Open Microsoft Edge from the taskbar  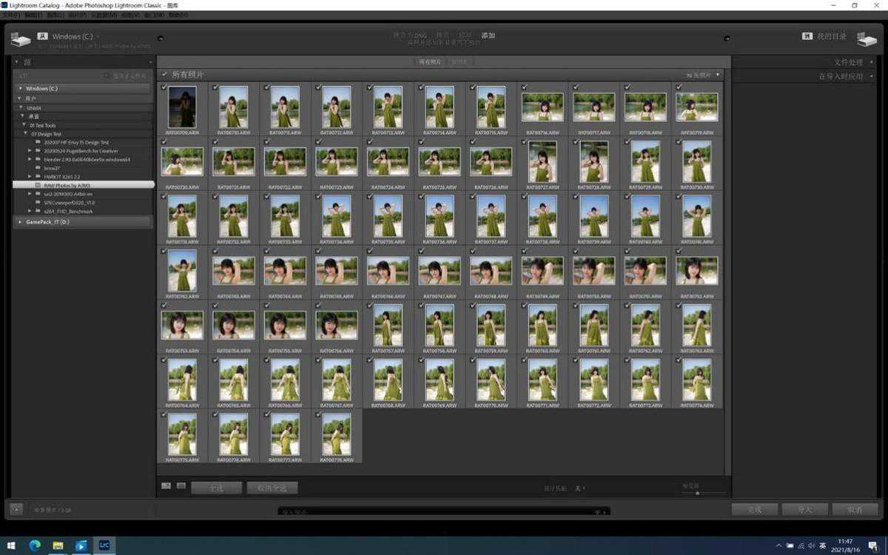click(x=34, y=545)
